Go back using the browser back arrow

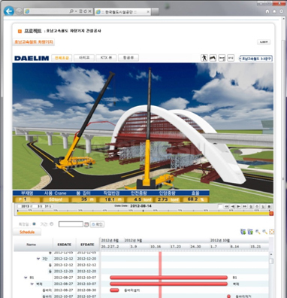(9, 11)
